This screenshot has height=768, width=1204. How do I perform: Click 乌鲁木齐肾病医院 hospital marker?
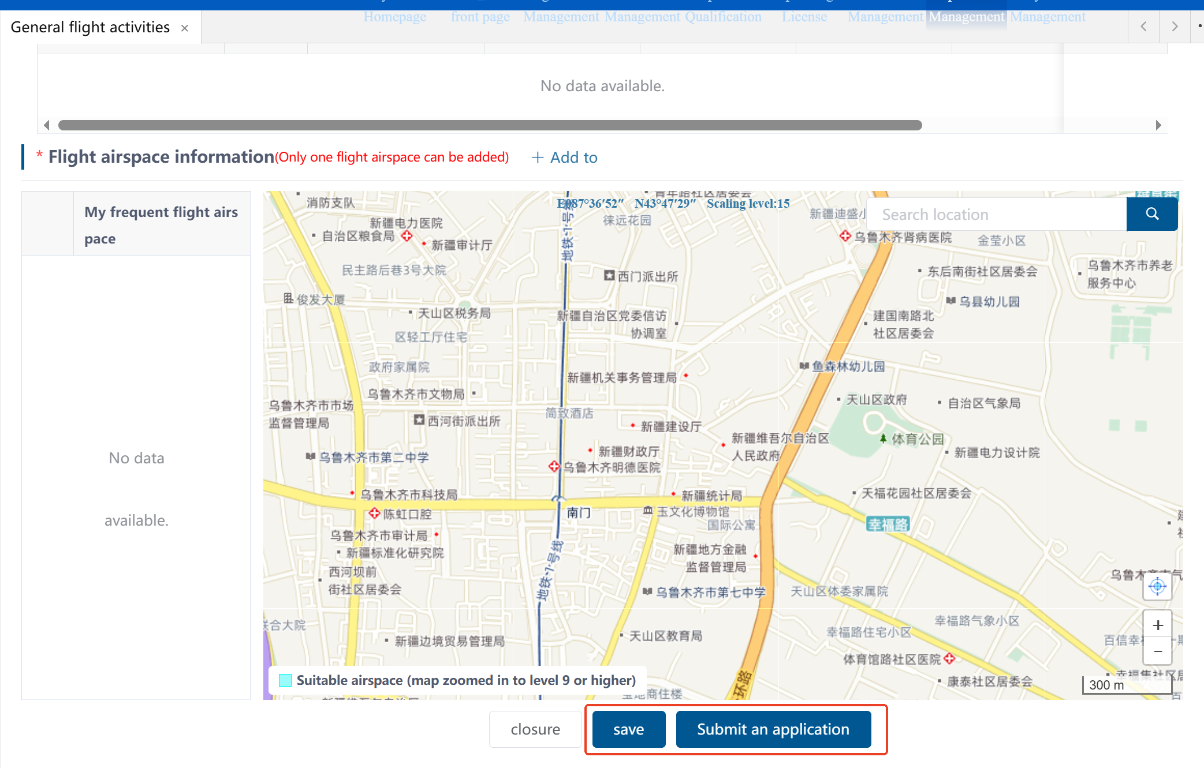click(x=845, y=235)
